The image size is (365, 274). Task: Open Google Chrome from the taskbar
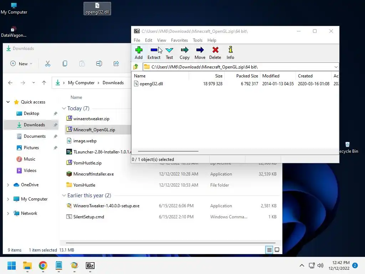pyautogui.click(x=43, y=265)
